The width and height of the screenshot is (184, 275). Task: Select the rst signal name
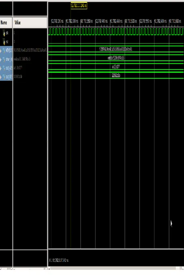7,42
